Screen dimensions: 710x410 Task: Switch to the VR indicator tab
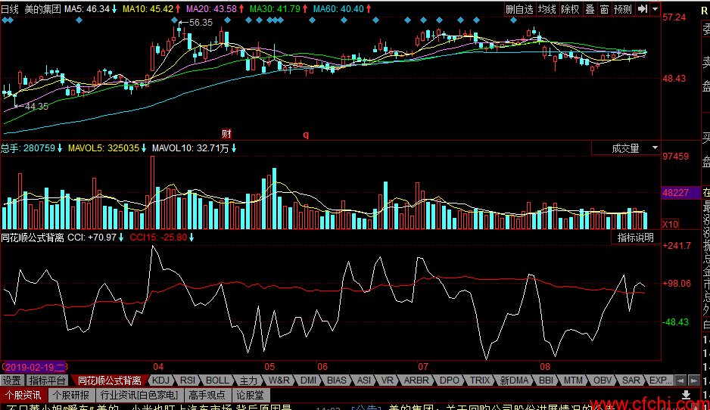[x=387, y=380]
